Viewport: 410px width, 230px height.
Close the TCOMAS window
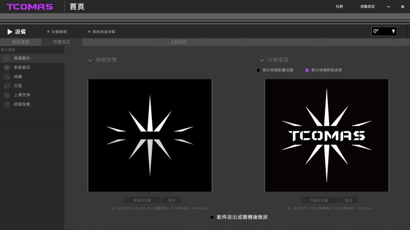click(x=403, y=7)
